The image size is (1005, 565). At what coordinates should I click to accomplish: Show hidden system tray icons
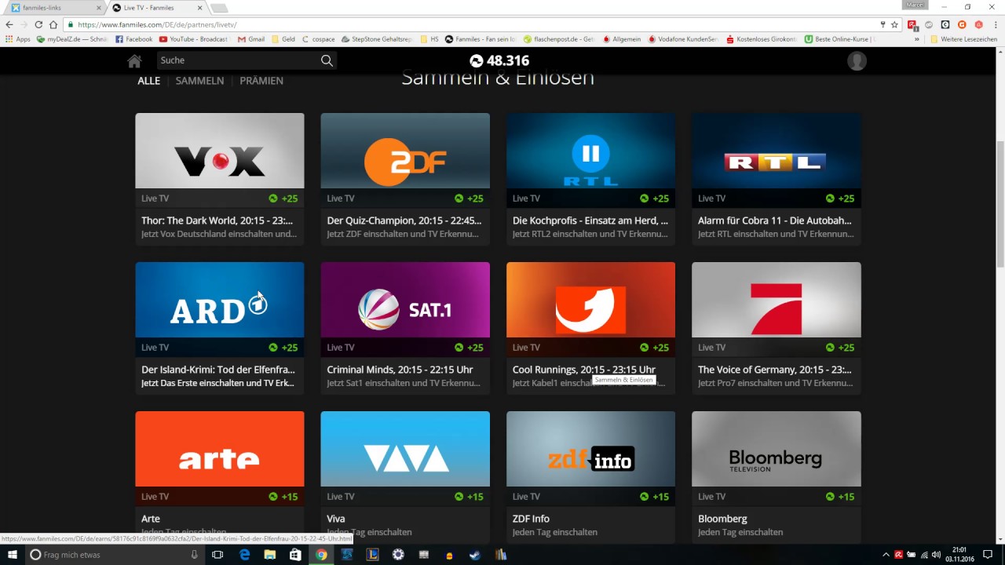pos(886,555)
